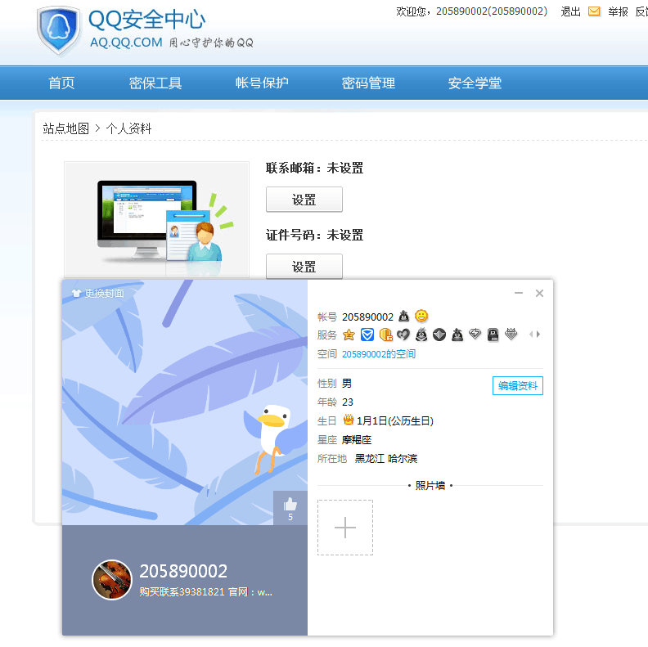648x647 pixels.
Task: Click the nickname 205890002 on cover card
Action: click(183, 572)
